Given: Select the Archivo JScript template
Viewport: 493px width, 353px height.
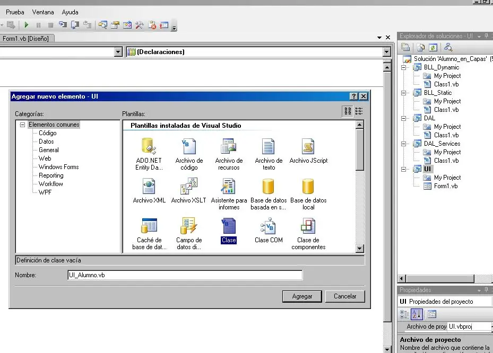Looking at the screenshot, I should (308, 151).
